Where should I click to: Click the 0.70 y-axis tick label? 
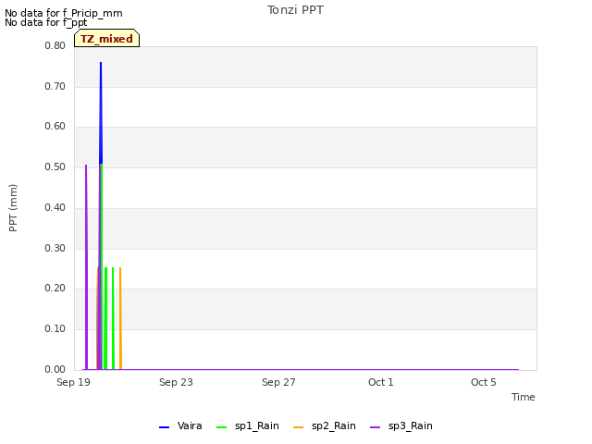(x=55, y=86)
